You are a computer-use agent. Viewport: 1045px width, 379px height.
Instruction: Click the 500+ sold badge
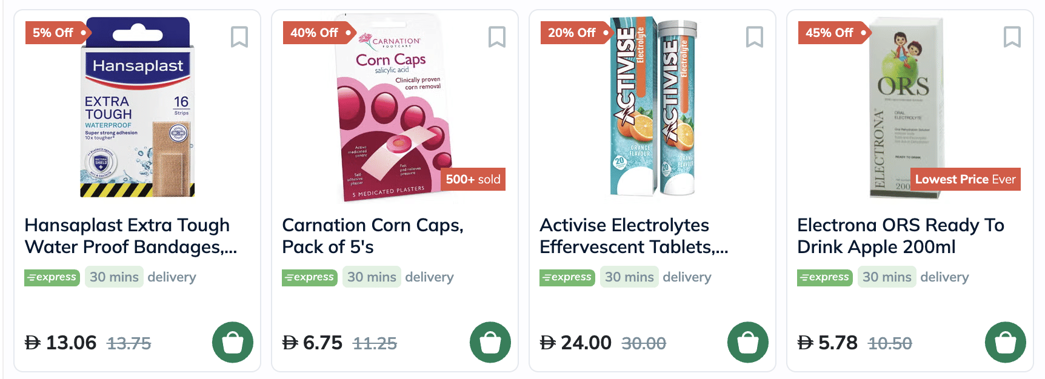coord(473,179)
